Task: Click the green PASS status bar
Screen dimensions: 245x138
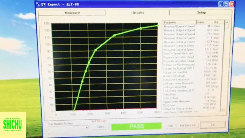Action: tap(136, 126)
